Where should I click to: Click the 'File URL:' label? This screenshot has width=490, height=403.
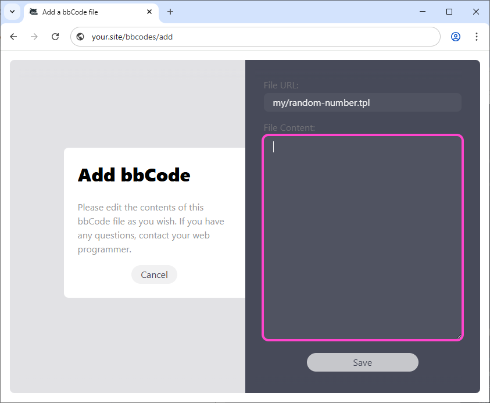281,85
